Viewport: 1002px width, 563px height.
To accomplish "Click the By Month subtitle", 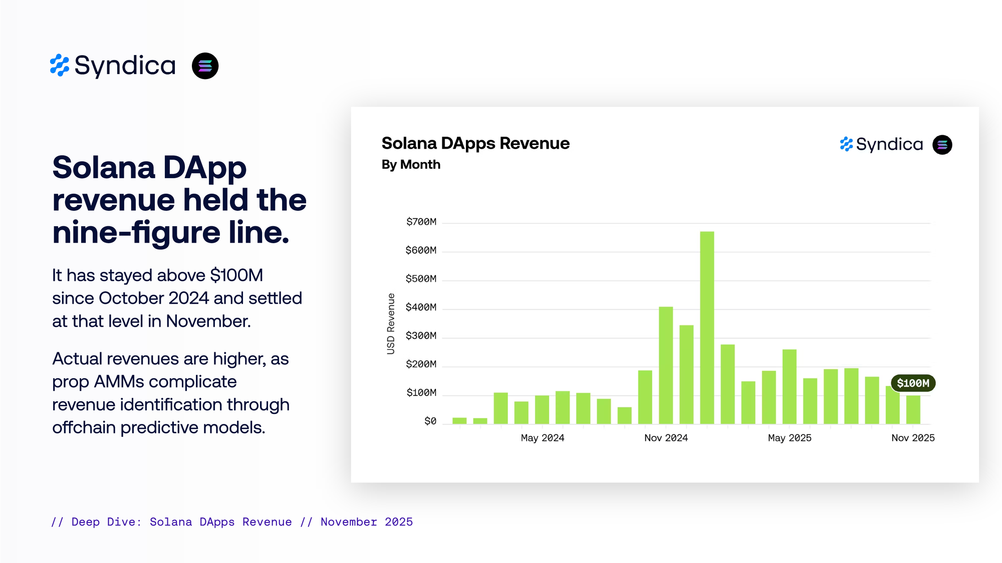I will (x=411, y=165).
